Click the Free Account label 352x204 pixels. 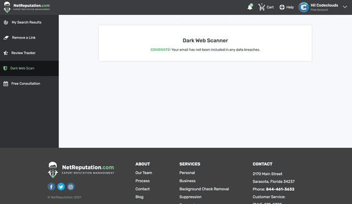coord(319,10)
